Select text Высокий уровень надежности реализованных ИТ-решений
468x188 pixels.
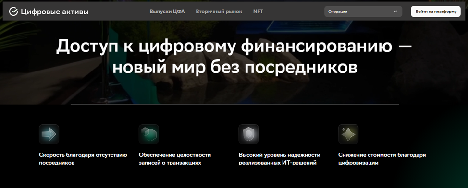click(279, 159)
